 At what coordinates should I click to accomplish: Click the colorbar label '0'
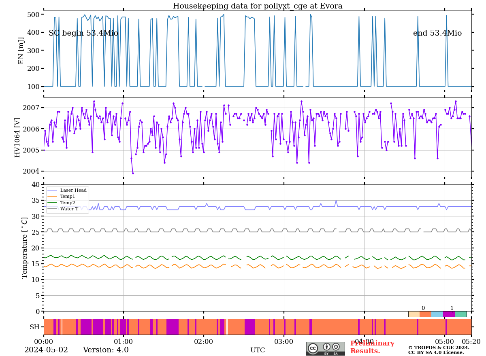click(423, 308)
